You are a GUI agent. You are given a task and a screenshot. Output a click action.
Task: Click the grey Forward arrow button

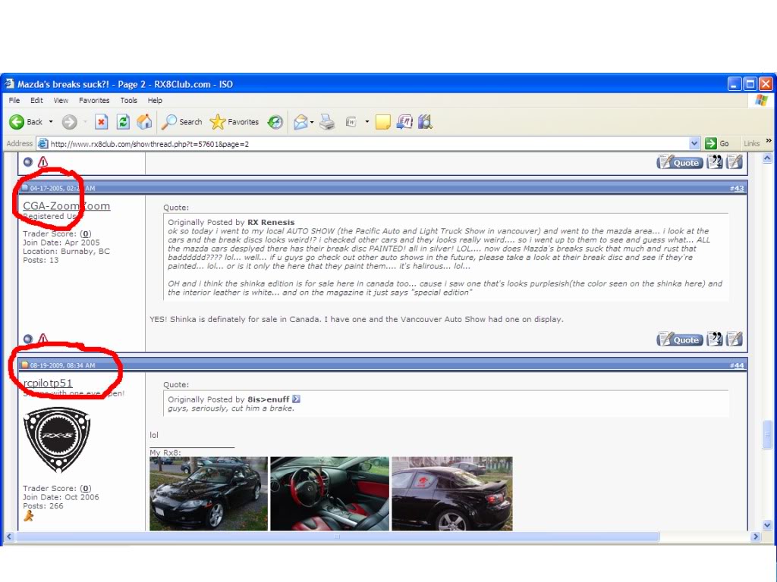point(69,122)
